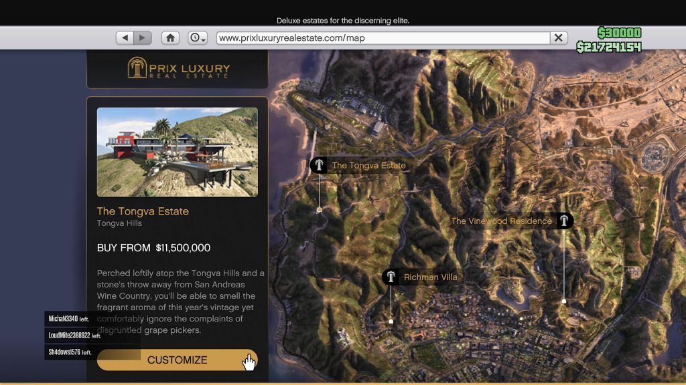Image resolution: width=686 pixels, height=385 pixels.
Task: Click the Prix Luxury Real Estate logo
Action: tap(178, 68)
